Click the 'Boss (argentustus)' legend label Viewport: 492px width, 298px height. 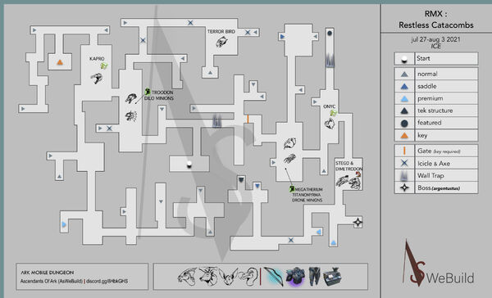tap(439, 188)
